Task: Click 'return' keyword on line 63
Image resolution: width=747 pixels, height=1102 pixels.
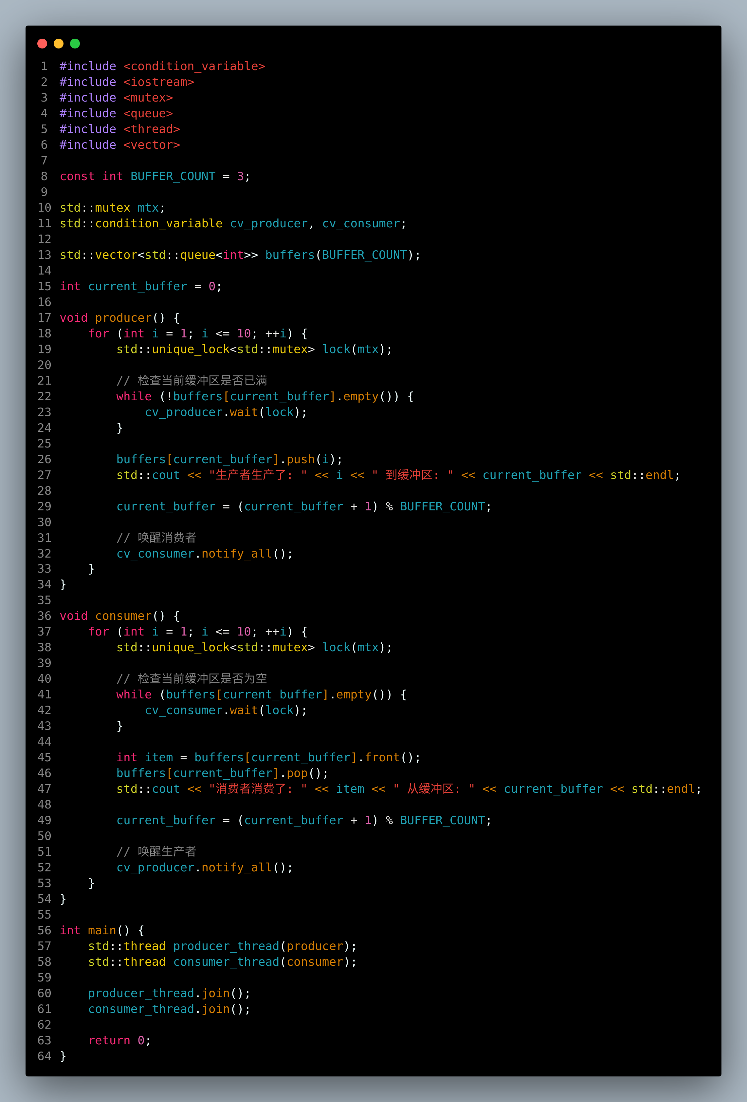Action: (x=109, y=1040)
